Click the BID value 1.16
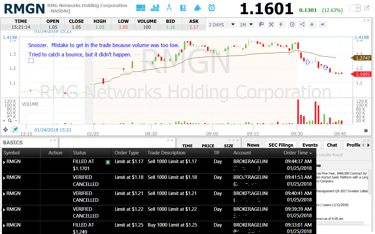 (171, 27)
